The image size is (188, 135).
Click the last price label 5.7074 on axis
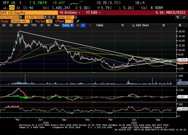(x=182, y=60)
